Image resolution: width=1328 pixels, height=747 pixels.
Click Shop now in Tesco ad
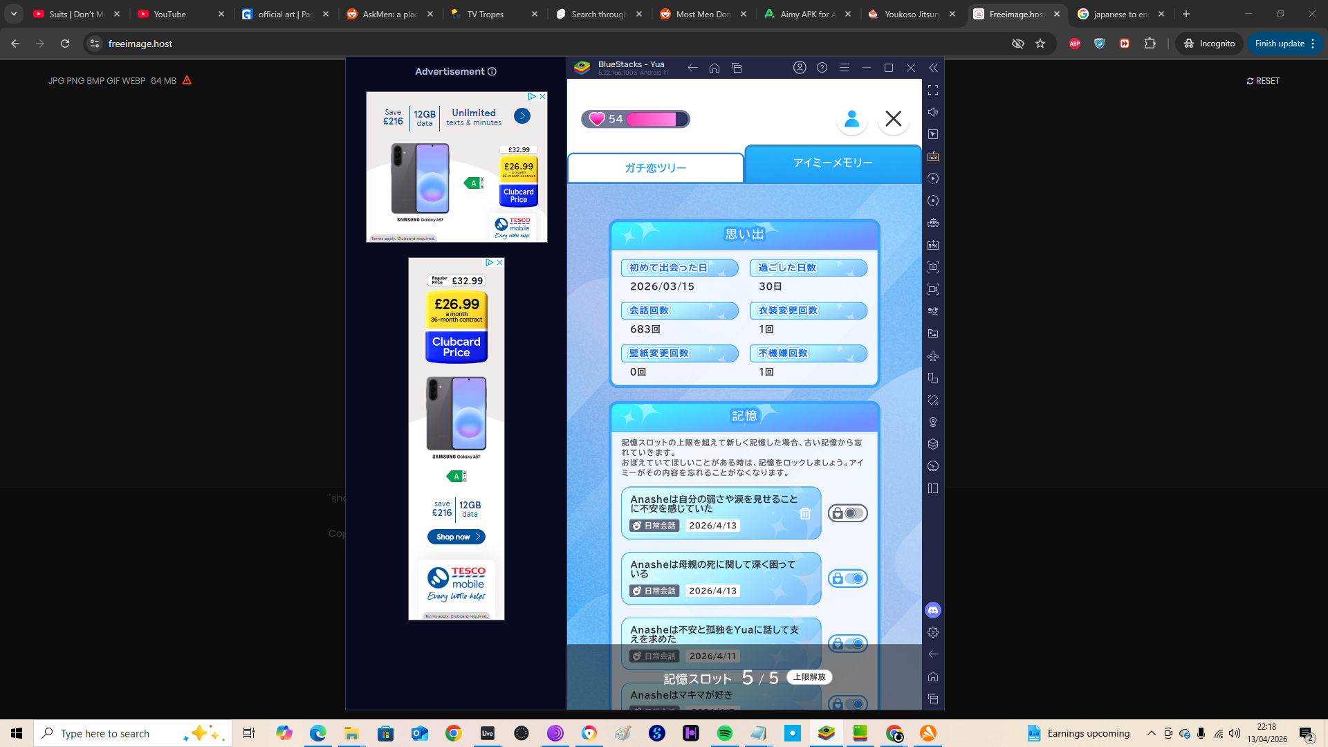pyautogui.click(x=456, y=537)
